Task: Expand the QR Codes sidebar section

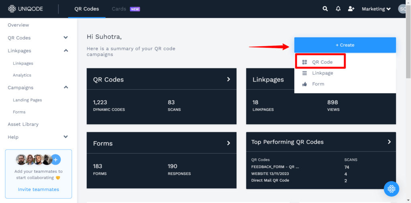Action: [66, 38]
